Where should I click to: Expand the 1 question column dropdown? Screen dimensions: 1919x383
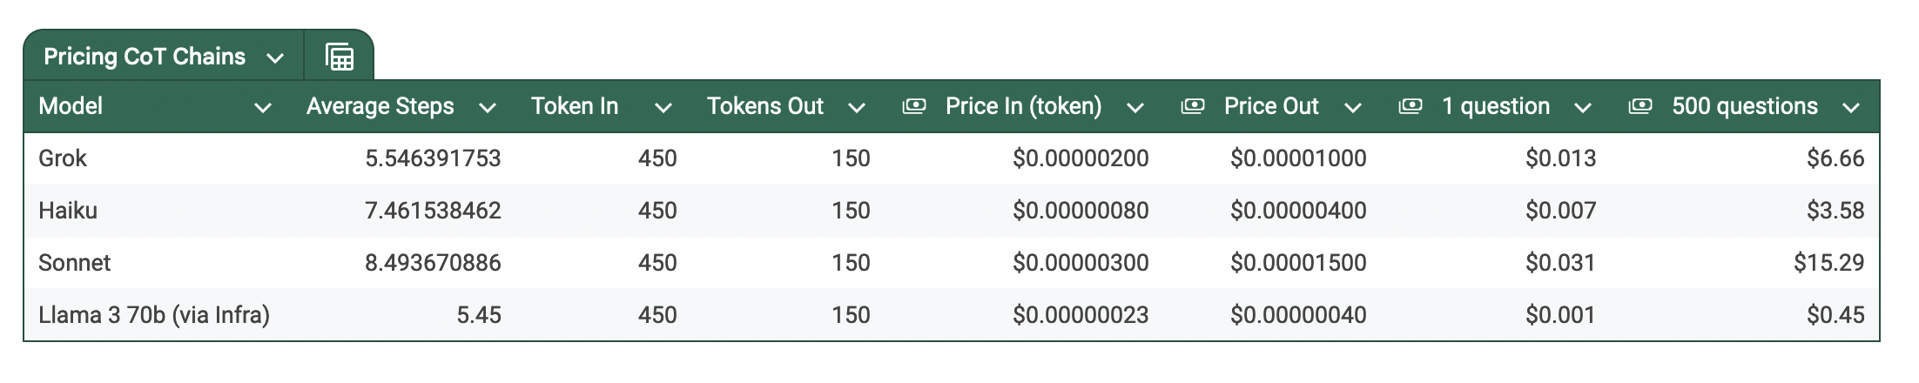click(1584, 108)
